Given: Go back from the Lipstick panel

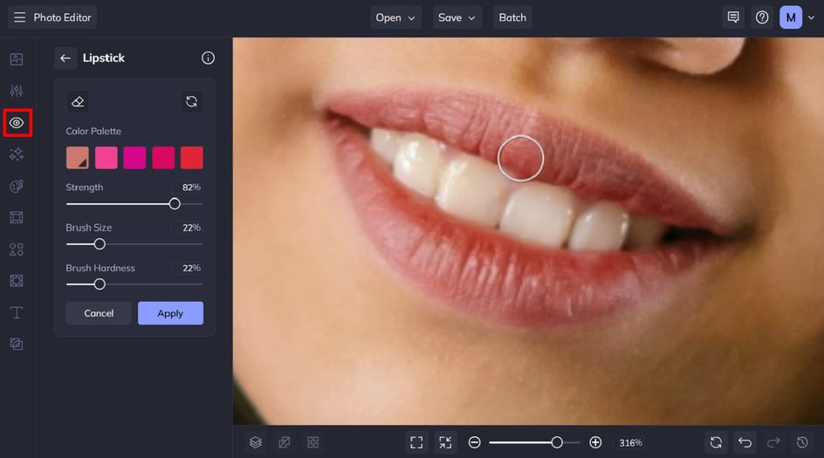Looking at the screenshot, I should (x=65, y=58).
